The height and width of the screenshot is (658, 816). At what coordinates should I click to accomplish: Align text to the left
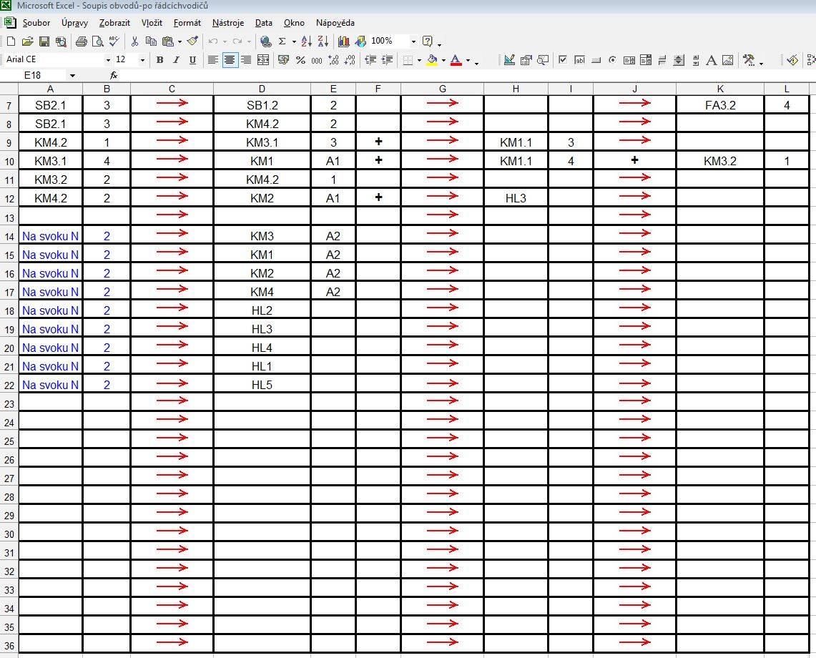(x=213, y=60)
